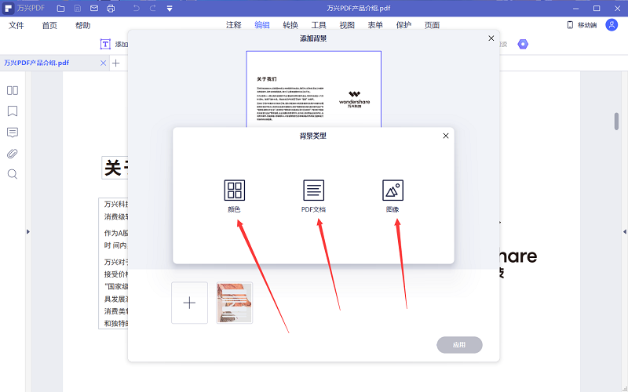This screenshot has height=392, width=628.
Task: Open the comments panel in sidebar
Action: [13, 132]
